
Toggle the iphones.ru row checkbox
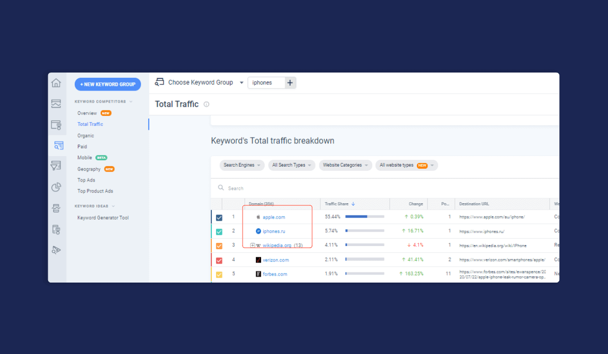(219, 232)
